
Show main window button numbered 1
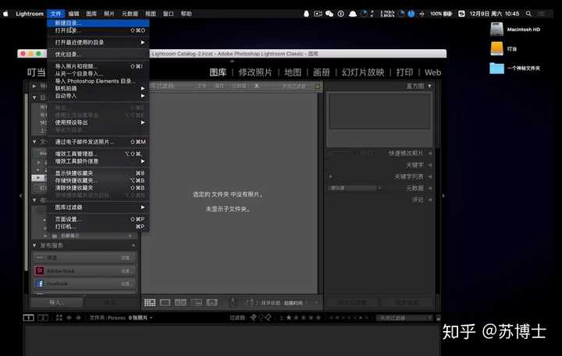click(28, 318)
